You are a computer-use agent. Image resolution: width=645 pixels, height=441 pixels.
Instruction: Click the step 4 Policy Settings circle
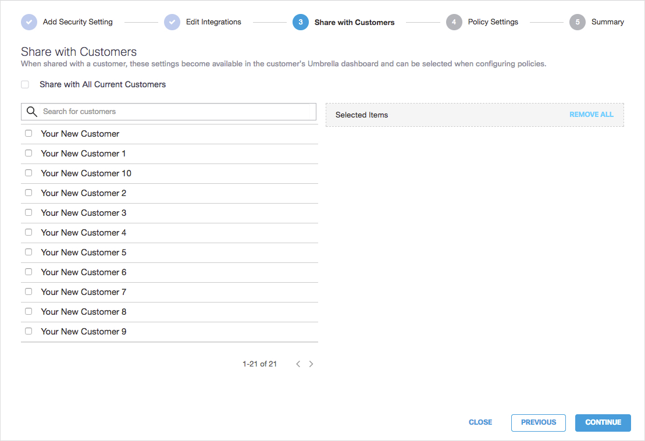(x=454, y=22)
